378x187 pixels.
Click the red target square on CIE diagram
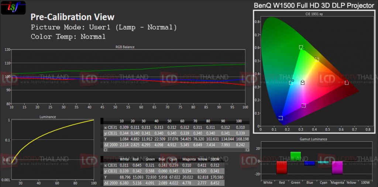(x=347, y=83)
